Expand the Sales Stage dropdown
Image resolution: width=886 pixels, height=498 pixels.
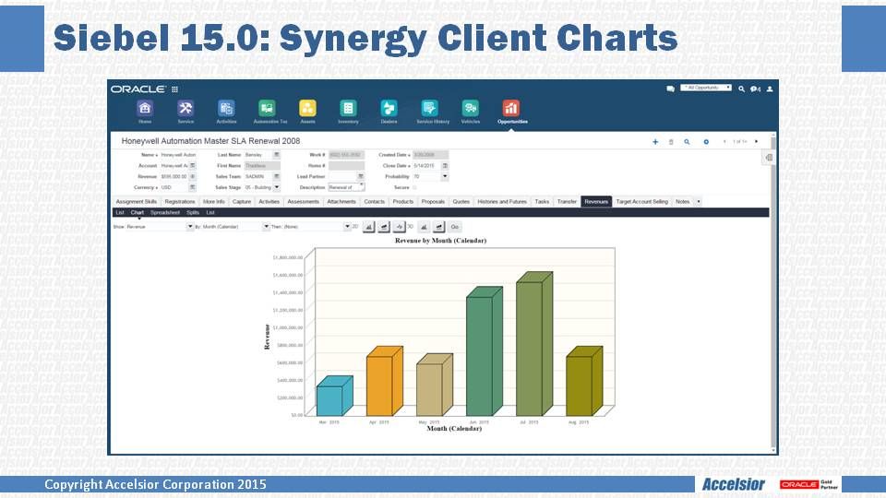point(276,187)
